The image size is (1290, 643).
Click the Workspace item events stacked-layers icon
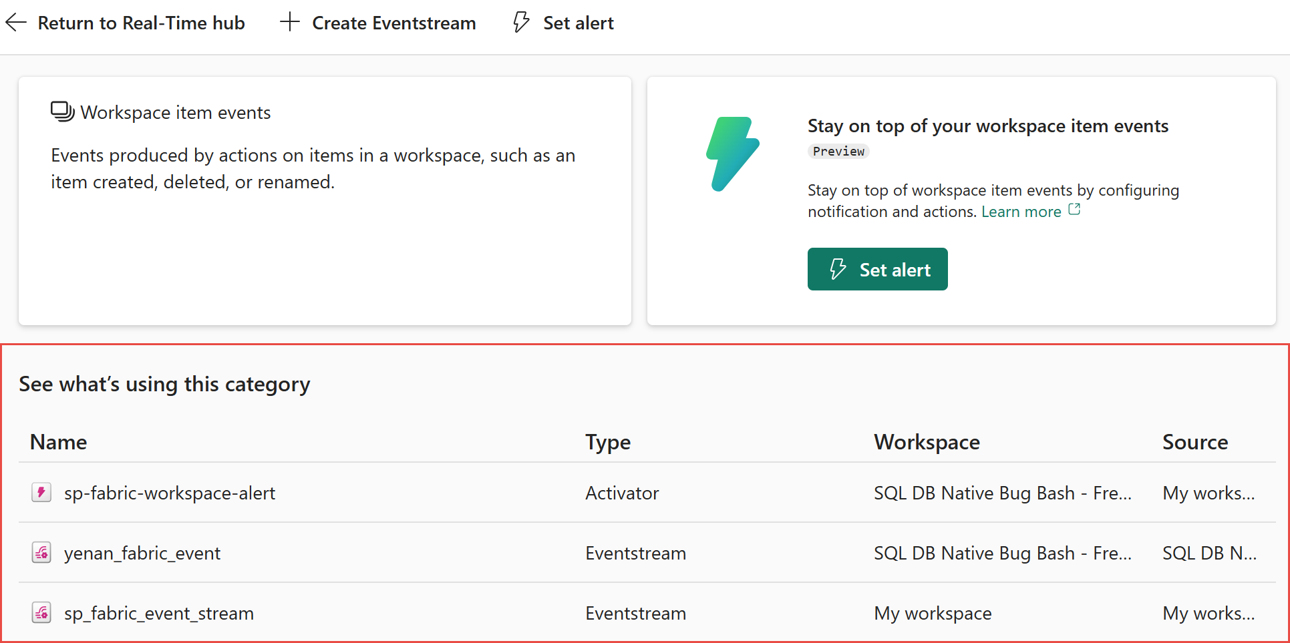[x=61, y=112]
